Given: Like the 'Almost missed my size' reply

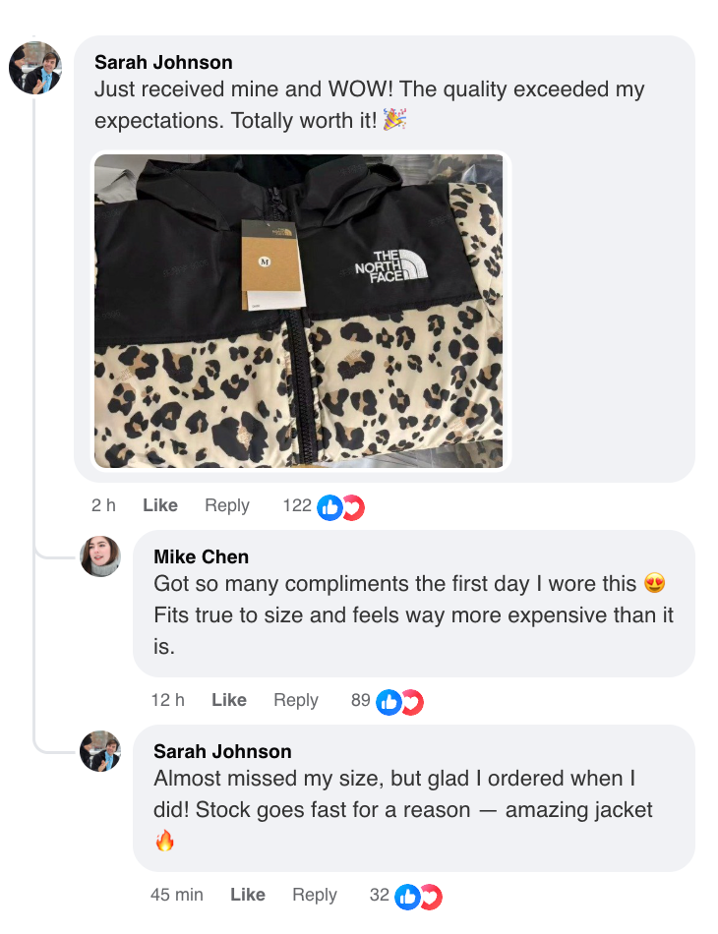Looking at the screenshot, I should (x=248, y=895).
